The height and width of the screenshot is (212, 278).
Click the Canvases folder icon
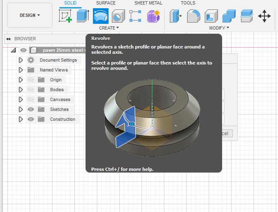(41, 99)
